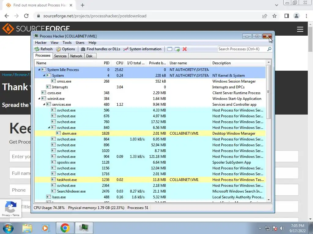Click the Browse breadcrumb link on SourceForge

click(x=21, y=75)
